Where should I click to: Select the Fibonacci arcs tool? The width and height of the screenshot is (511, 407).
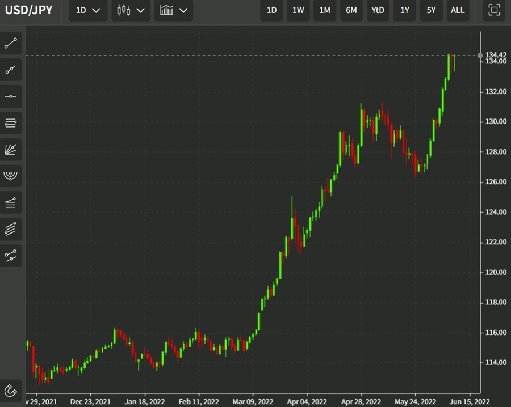tap(11, 176)
